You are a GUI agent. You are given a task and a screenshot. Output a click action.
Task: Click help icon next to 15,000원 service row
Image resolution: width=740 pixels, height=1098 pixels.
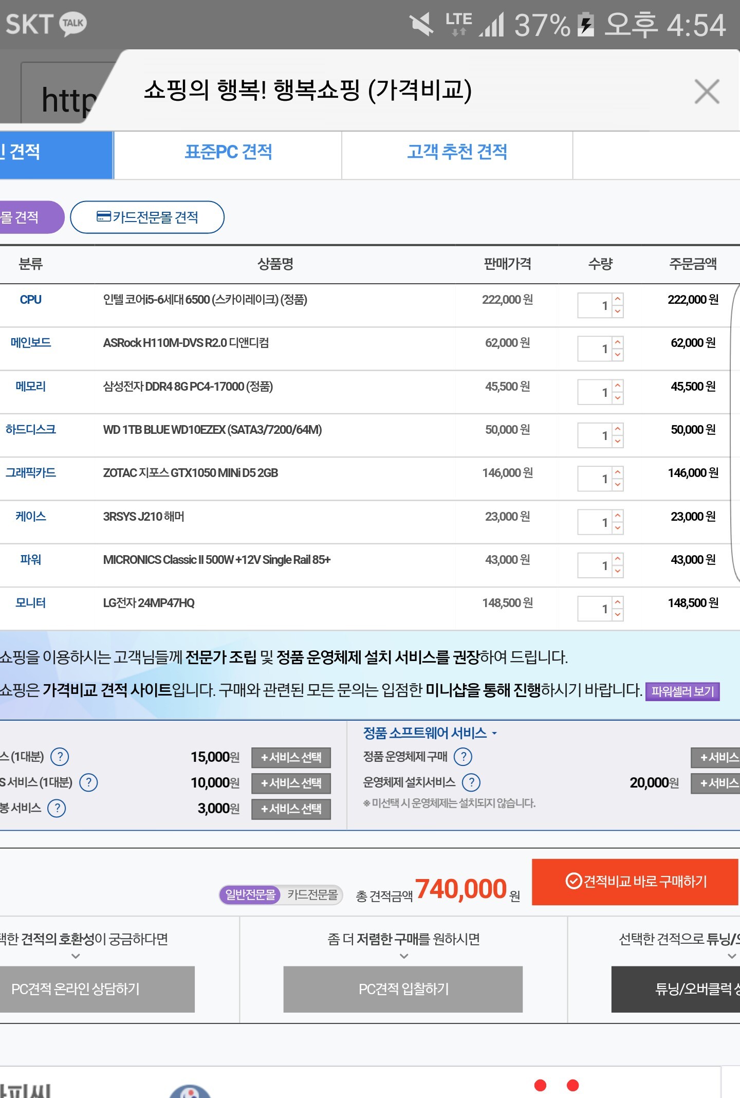pos(60,757)
